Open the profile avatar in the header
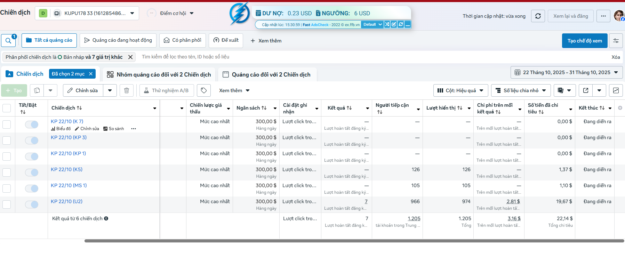625x264 pixels. tap(619, 16)
